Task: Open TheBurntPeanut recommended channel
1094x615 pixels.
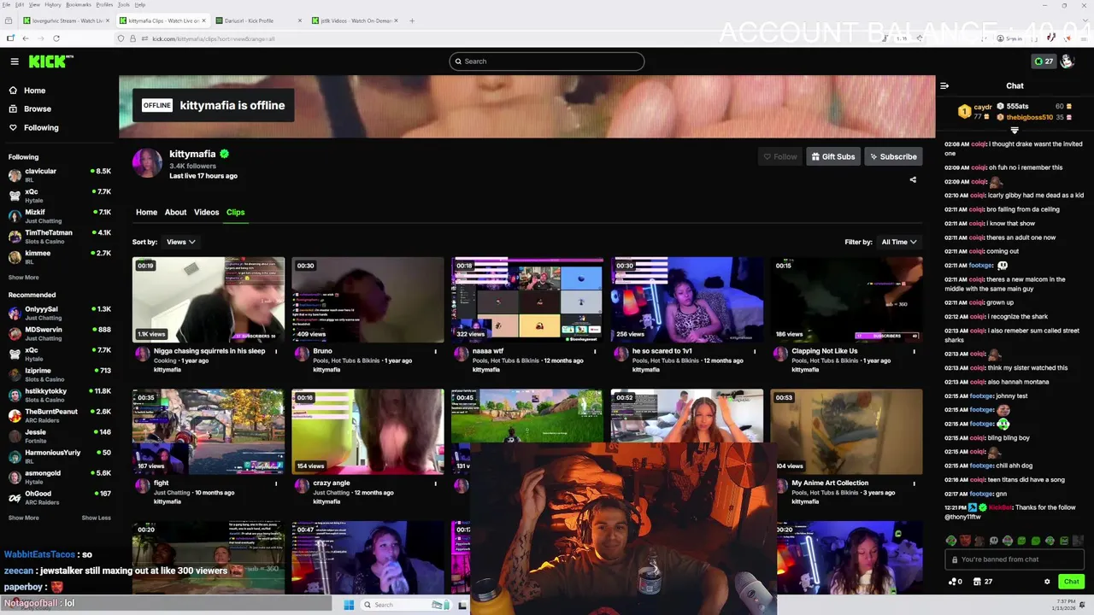Action: click(x=60, y=415)
